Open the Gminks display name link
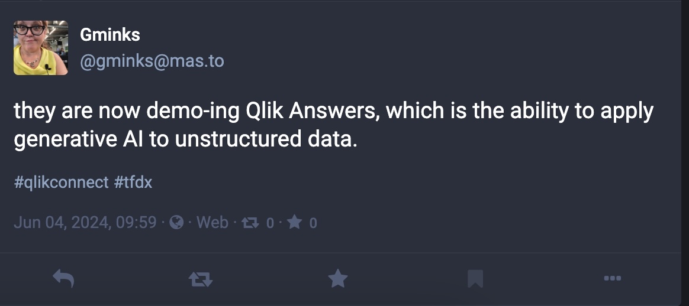The width and height of the screenshot is (689, 306). [110, 35]
